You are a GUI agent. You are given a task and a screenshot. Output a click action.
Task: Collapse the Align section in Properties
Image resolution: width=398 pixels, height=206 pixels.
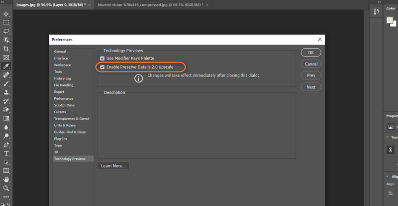click(x=388, y=176)
